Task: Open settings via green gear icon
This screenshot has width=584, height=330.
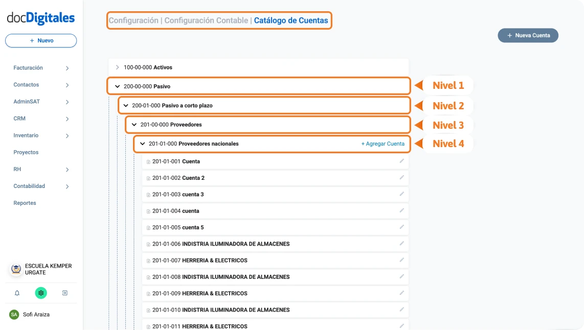Action: (41, 293)
